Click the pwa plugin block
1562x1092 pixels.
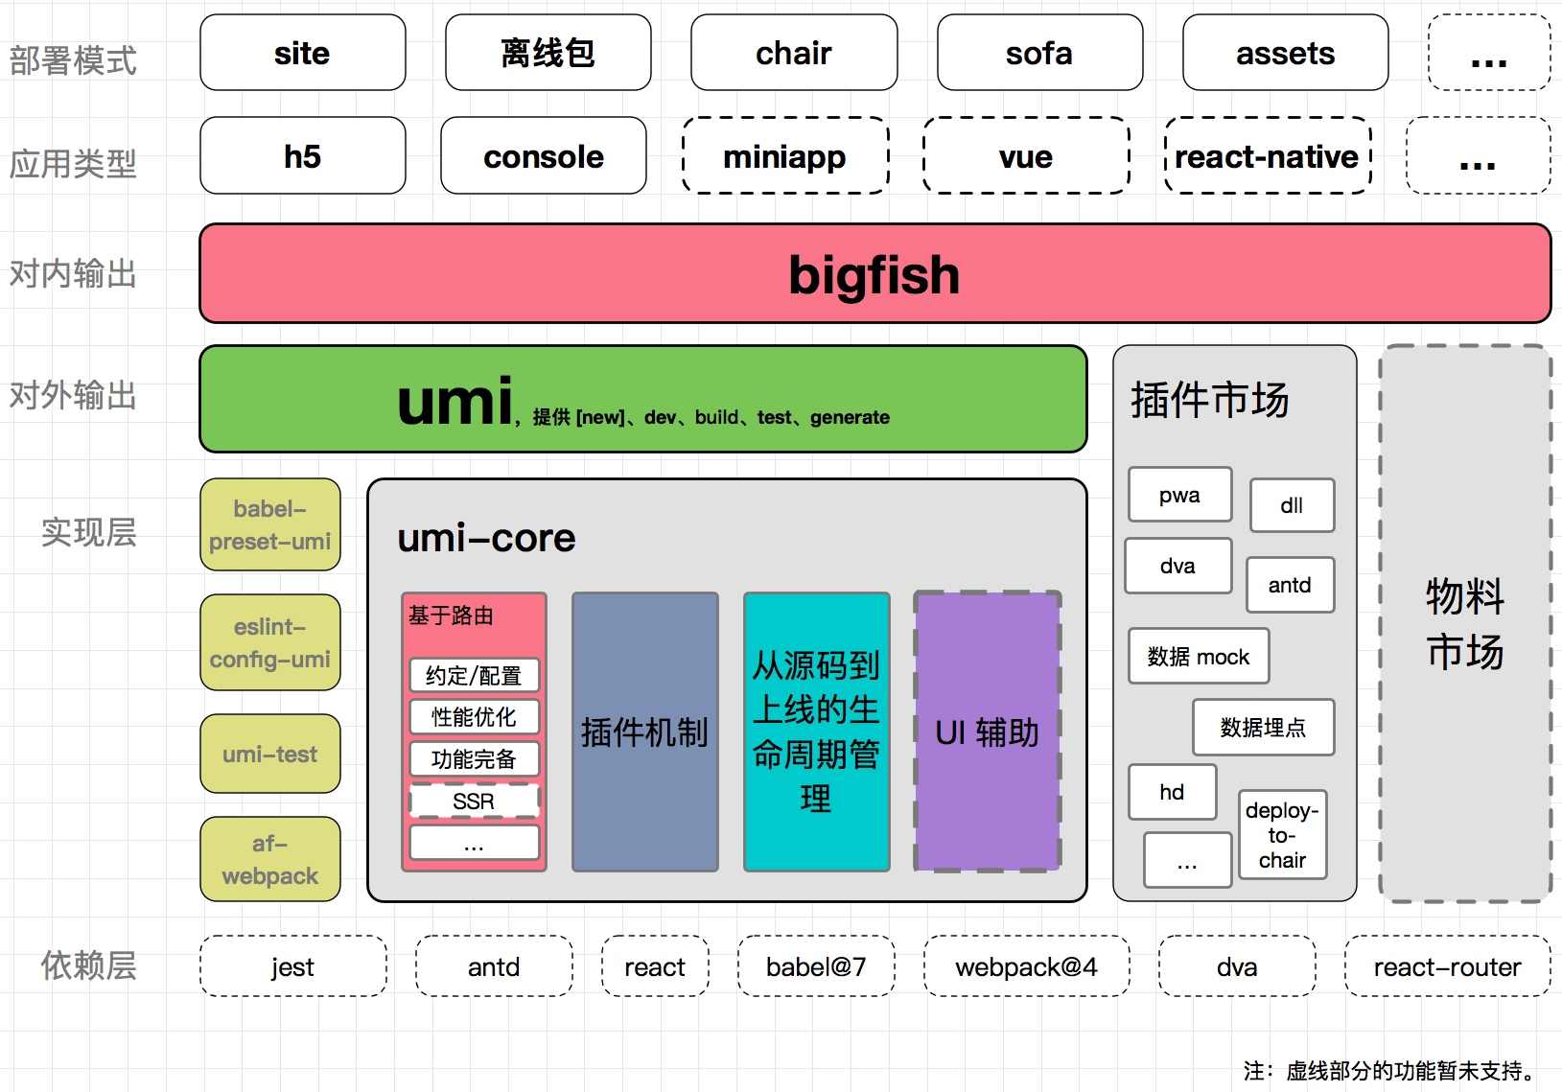click(x=1179, y=495)
